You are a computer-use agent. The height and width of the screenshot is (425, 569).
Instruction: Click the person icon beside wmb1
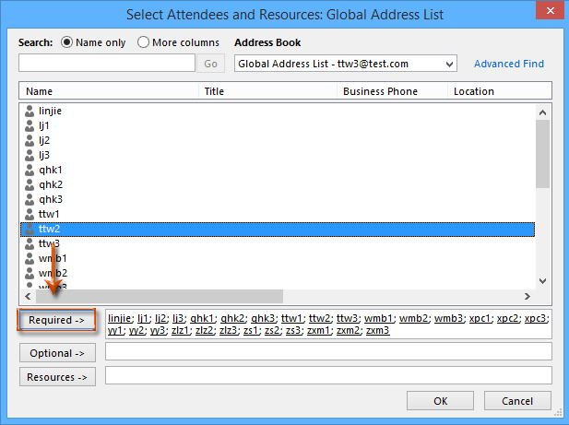pos(30,258)
